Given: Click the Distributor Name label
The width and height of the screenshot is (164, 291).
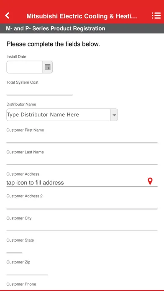Looking at the screenshot, I should click(21, 104).
